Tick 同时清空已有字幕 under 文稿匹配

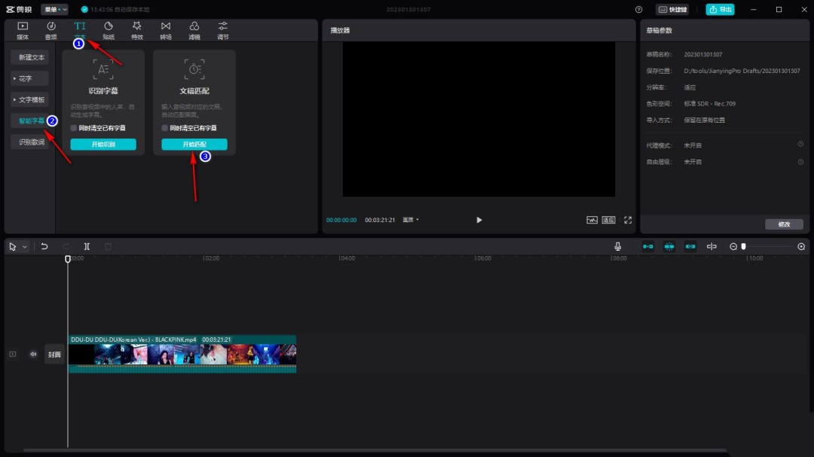click(165, 129)
